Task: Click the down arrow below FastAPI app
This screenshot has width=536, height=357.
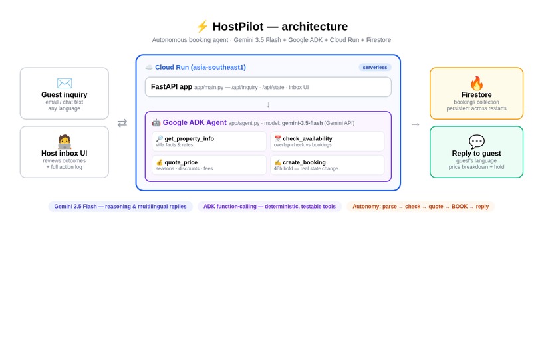Action: [x=269, y=104]
